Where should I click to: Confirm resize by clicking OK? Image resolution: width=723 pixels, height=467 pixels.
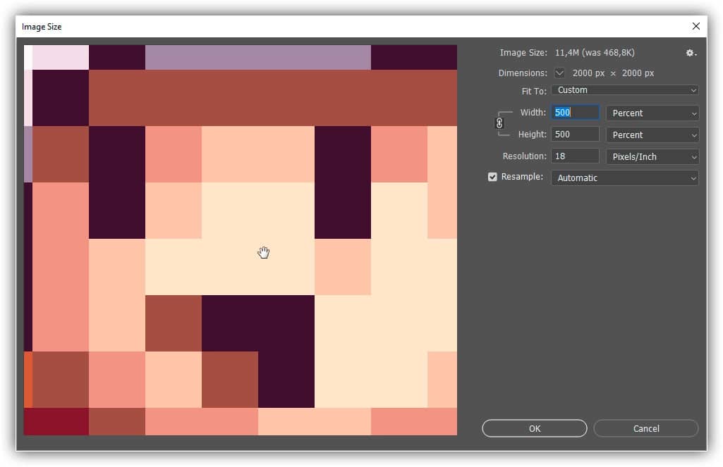[534, 428]
